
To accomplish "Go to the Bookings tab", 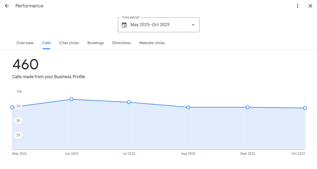I will (95, 43).
